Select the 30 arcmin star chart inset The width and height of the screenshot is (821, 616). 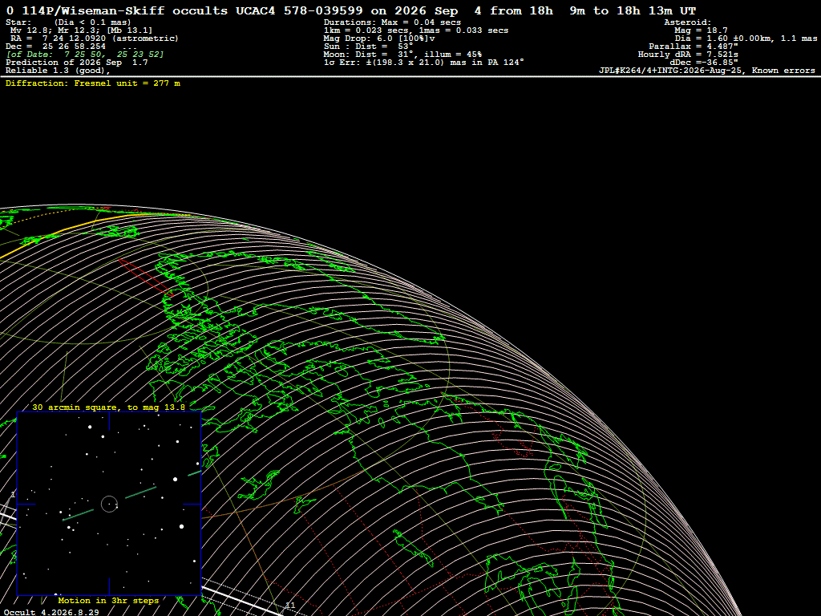tap(109, 504)
